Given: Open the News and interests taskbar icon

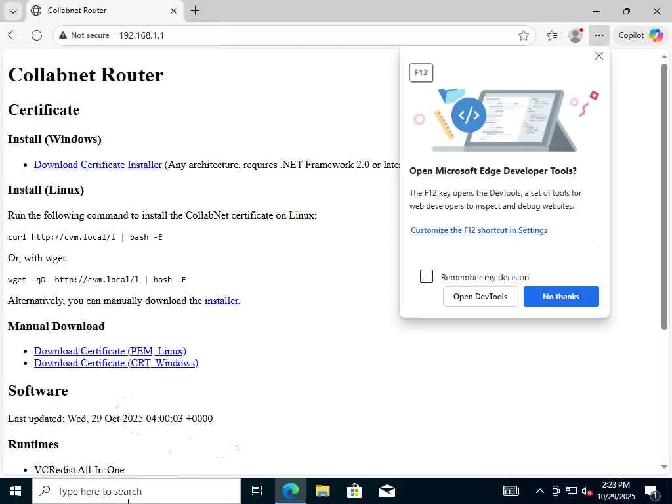Looking at the screenshot, I should [511, 491].
